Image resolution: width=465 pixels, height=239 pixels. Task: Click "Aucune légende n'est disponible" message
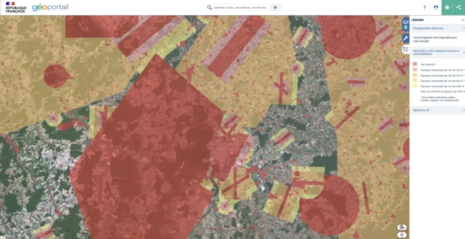click(x=435, y=40)
